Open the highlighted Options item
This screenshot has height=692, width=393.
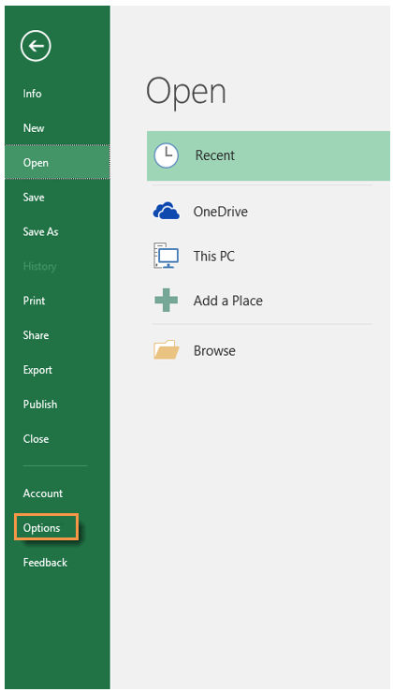click(x=46, y=527)
